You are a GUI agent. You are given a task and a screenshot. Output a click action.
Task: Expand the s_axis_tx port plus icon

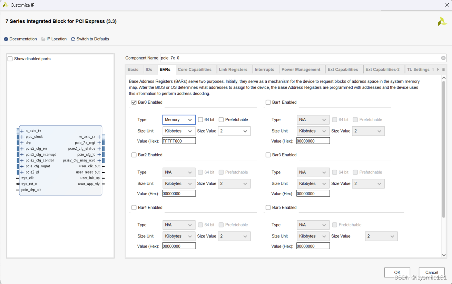click(x=22, y=131)
